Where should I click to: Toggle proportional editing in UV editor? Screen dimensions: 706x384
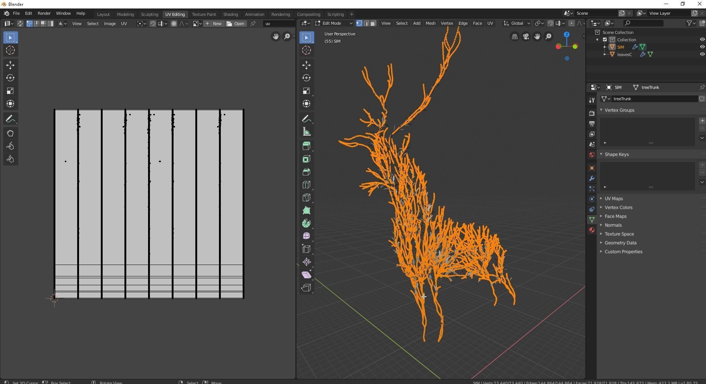click(x=174, y=24)
